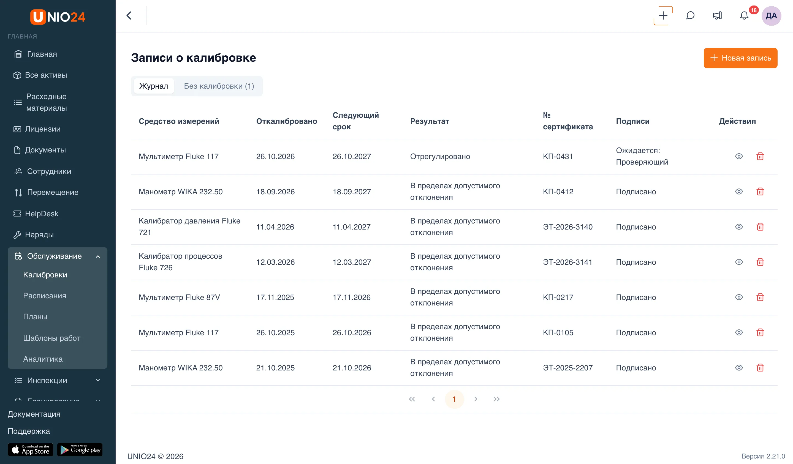Screen dimensions: 793x464
Task: Open the notifications bell
Action: coord(744,15)
